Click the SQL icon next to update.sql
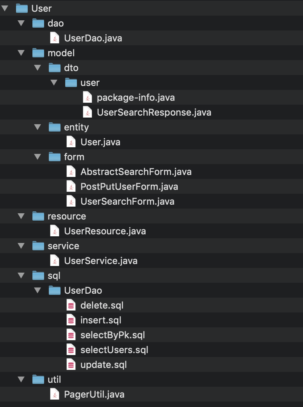 coord(71,364)
